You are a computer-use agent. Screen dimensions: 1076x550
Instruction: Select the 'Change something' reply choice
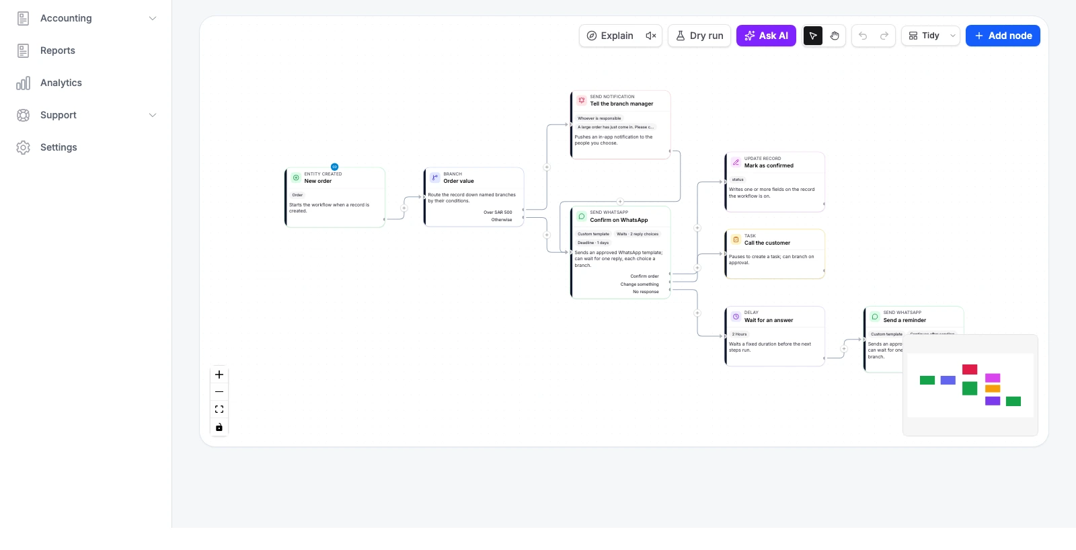click(x=640, y=284)
